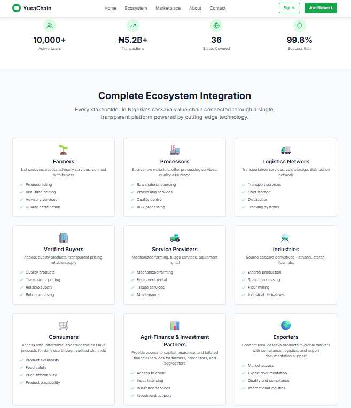The height and width of the screenshot is (408, 351).
Task: Click the Consumers shopping cart icon
Action: [x=64, y=325]
